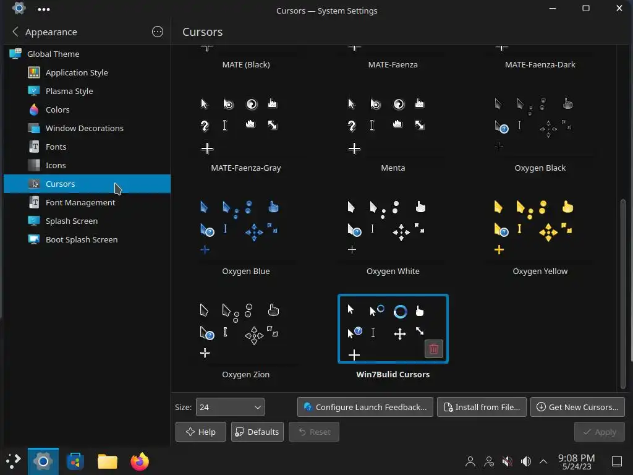
Task: Click the cursor list vertical scrollbar
Action: [623, 294]
